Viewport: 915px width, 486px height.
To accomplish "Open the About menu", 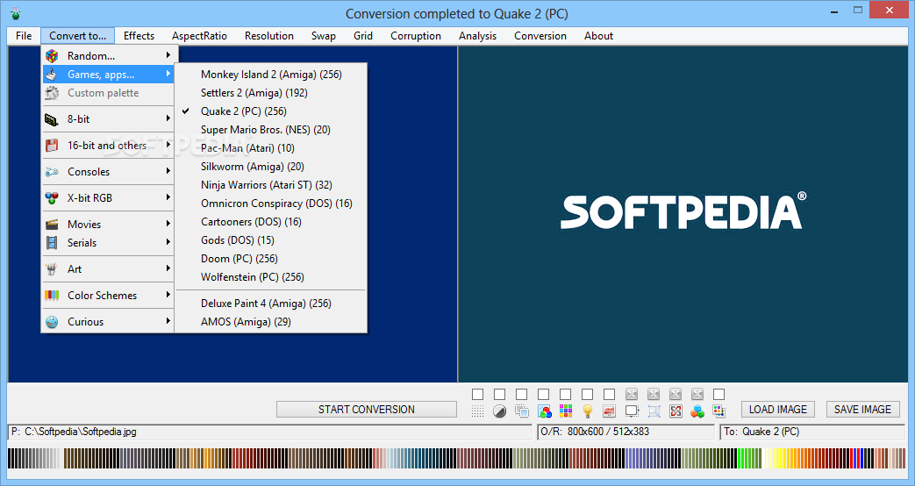I will (x=598, y=36).
